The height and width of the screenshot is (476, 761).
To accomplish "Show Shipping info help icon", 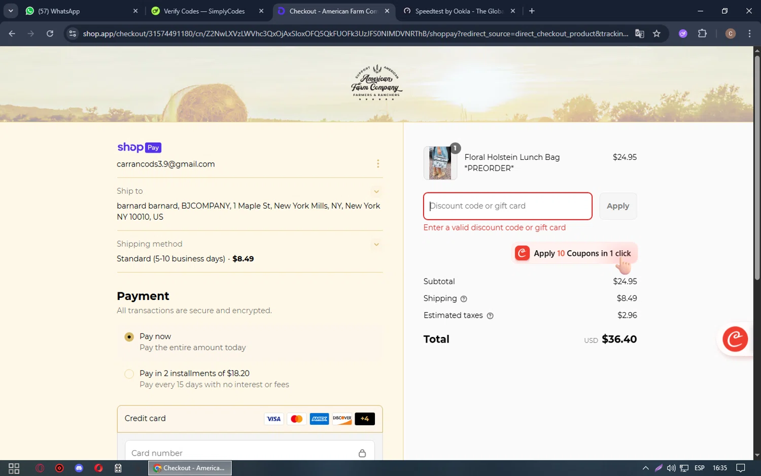I will tap(463, 299).
